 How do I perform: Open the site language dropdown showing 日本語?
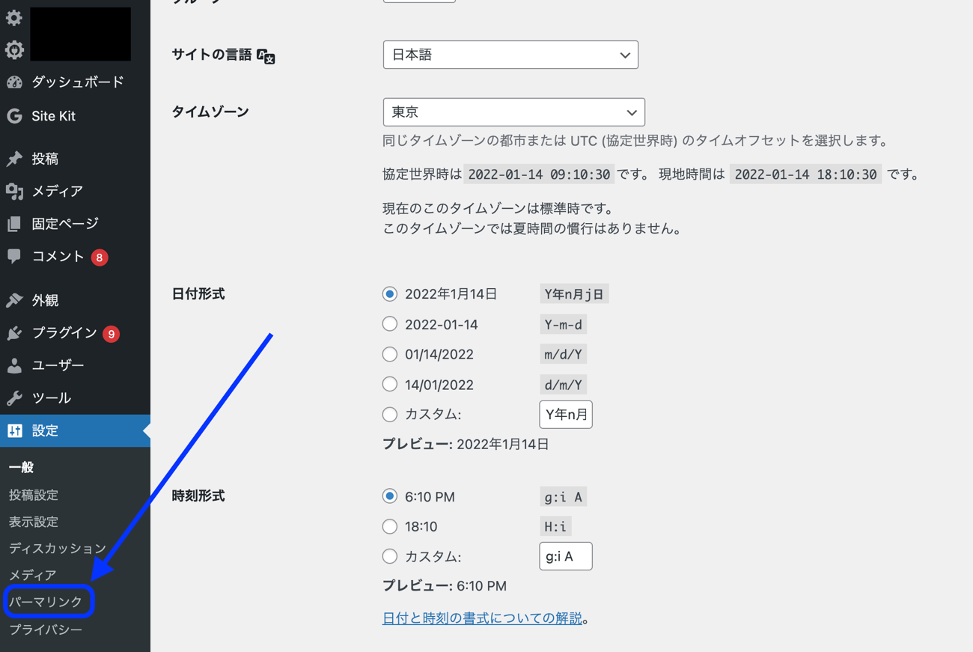tap(510, 55)
